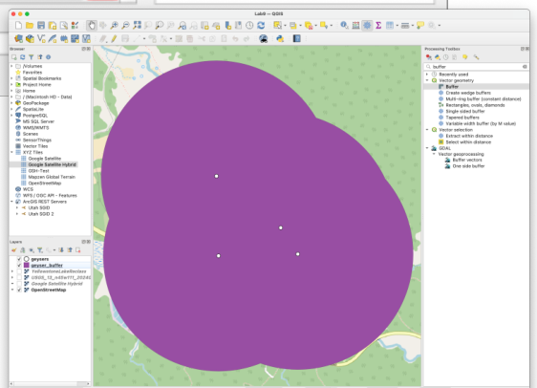Select Extract within distance algorithm
537x388 pixels.
point(469,136)
